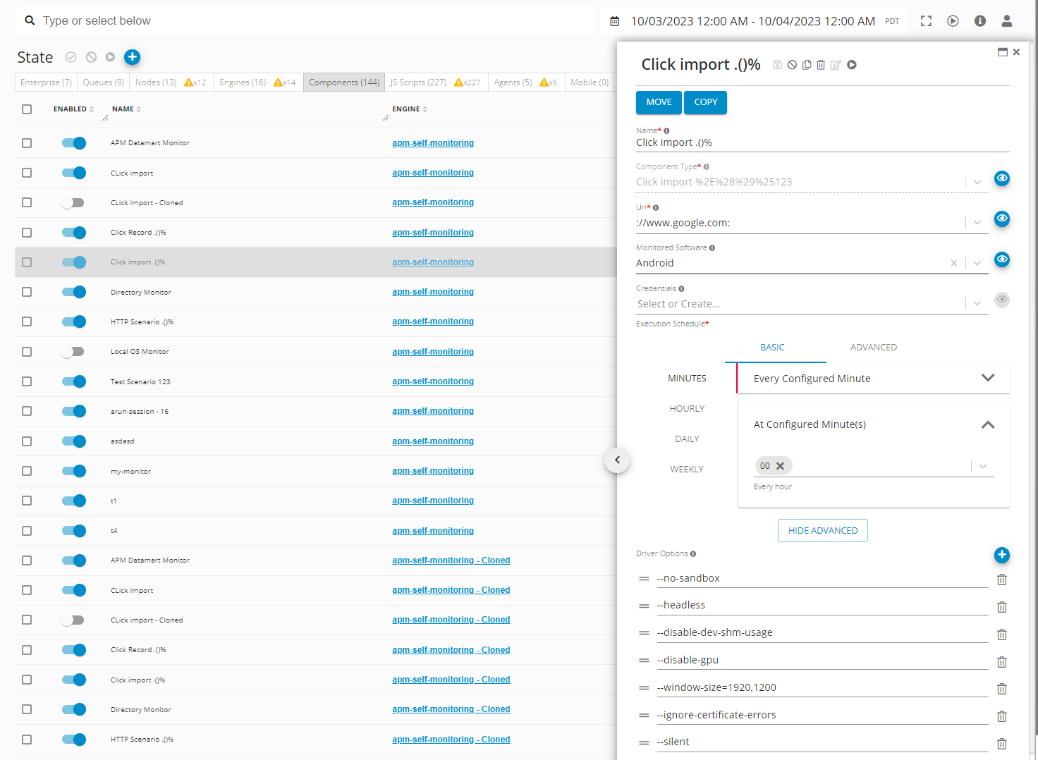This screenshot has height=760, width=1038.
Task: Check the Directory Monitor row checkbox
Action: pyautogui.click(x=27, y=292)
